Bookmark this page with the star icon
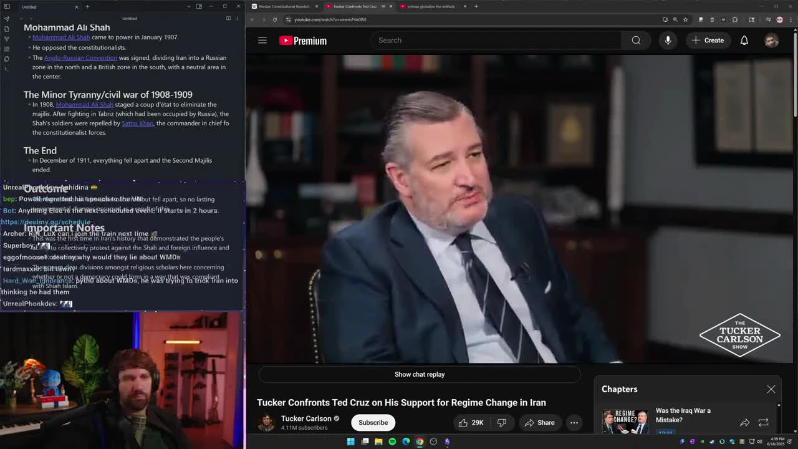 pyautogui.click(x=685, y=19)
